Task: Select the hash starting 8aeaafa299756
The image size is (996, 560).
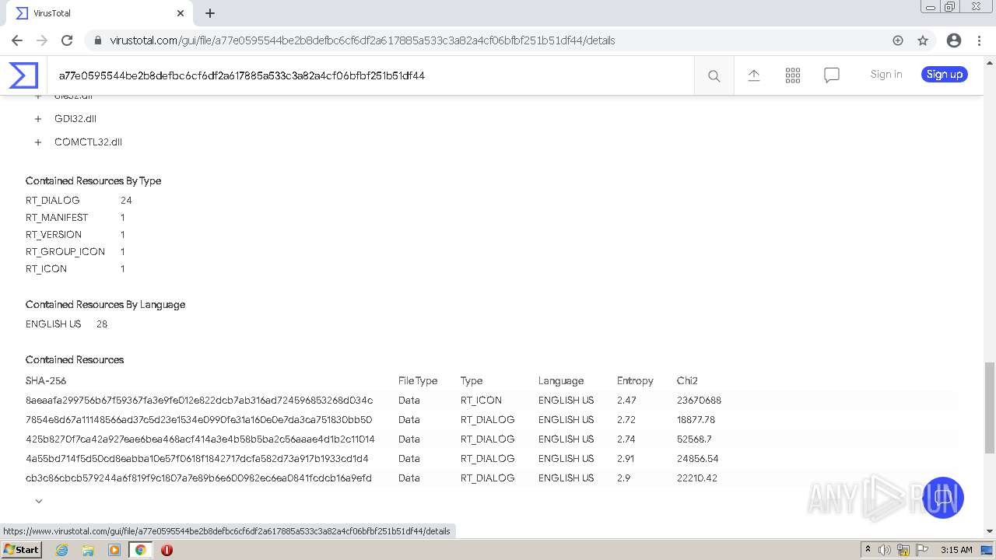Action: 199,401
